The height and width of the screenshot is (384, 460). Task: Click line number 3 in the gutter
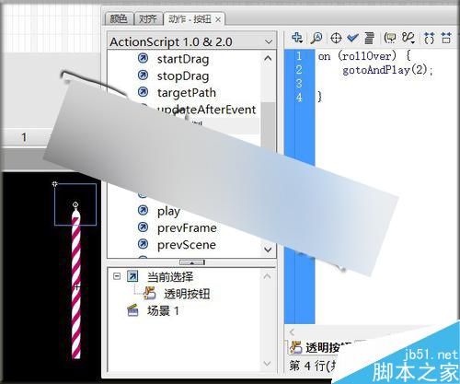[299, 83]
